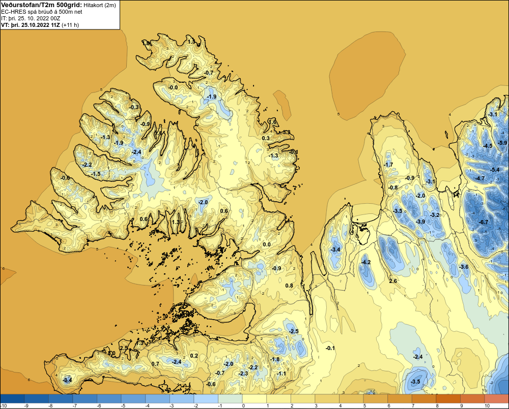
Task: Click the legend swatch between -10 and -9
Action: (12, 398)
